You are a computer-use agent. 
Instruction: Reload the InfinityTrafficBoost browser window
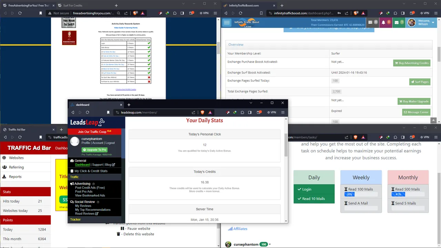pyautogui.click(x=240, y=13)
